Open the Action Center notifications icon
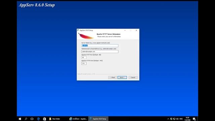This screenshot has height=121, width=215. tap(194, 119)
